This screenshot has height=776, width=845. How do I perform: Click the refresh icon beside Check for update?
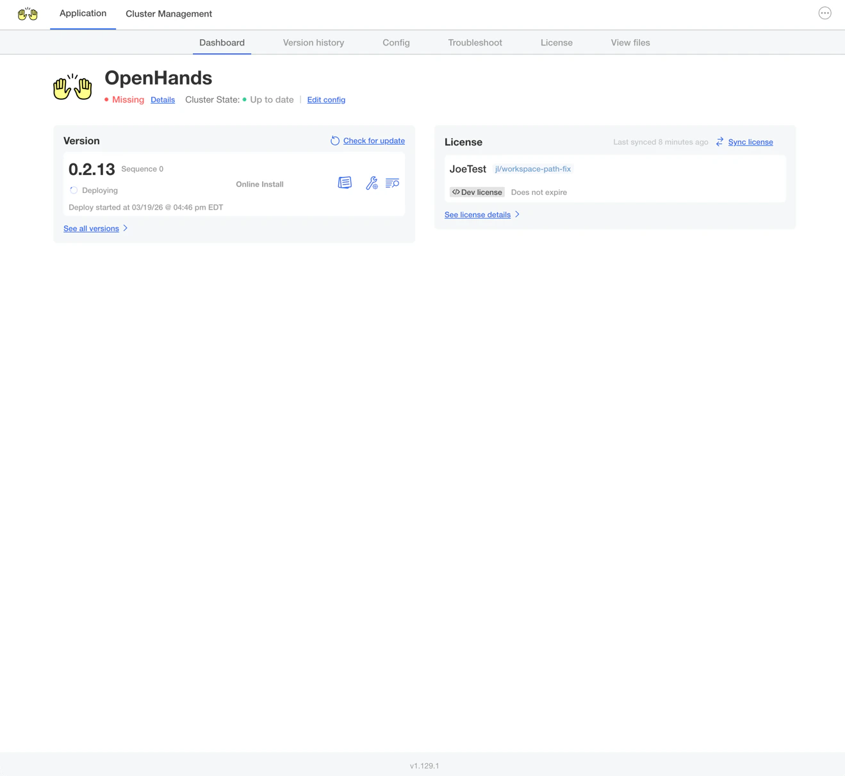point(335,141)
